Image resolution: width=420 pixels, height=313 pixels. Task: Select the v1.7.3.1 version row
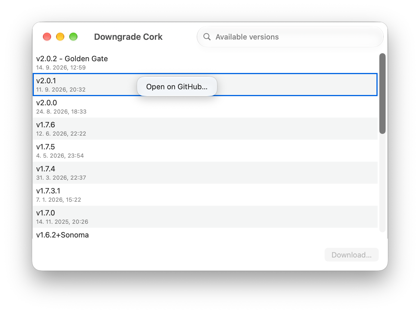(205, 195)
